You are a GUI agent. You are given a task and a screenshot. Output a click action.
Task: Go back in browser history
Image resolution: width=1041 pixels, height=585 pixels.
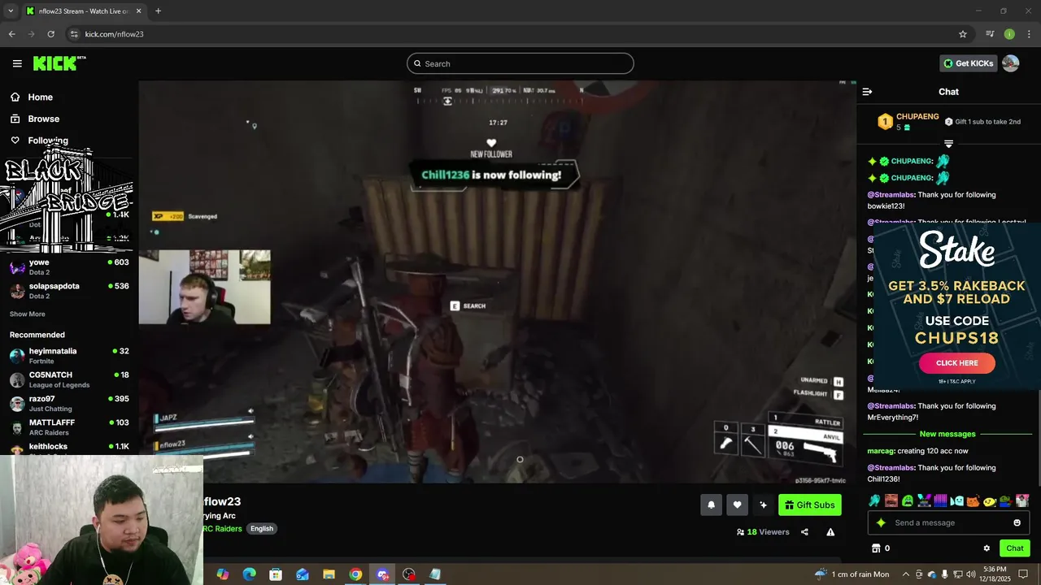[12, 34]
